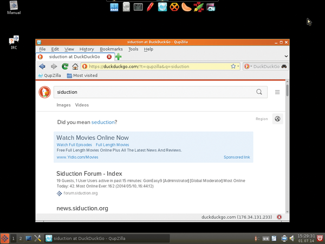Click the magnifier search button in the DuckDuckGo box

click(x=259, y=92)
